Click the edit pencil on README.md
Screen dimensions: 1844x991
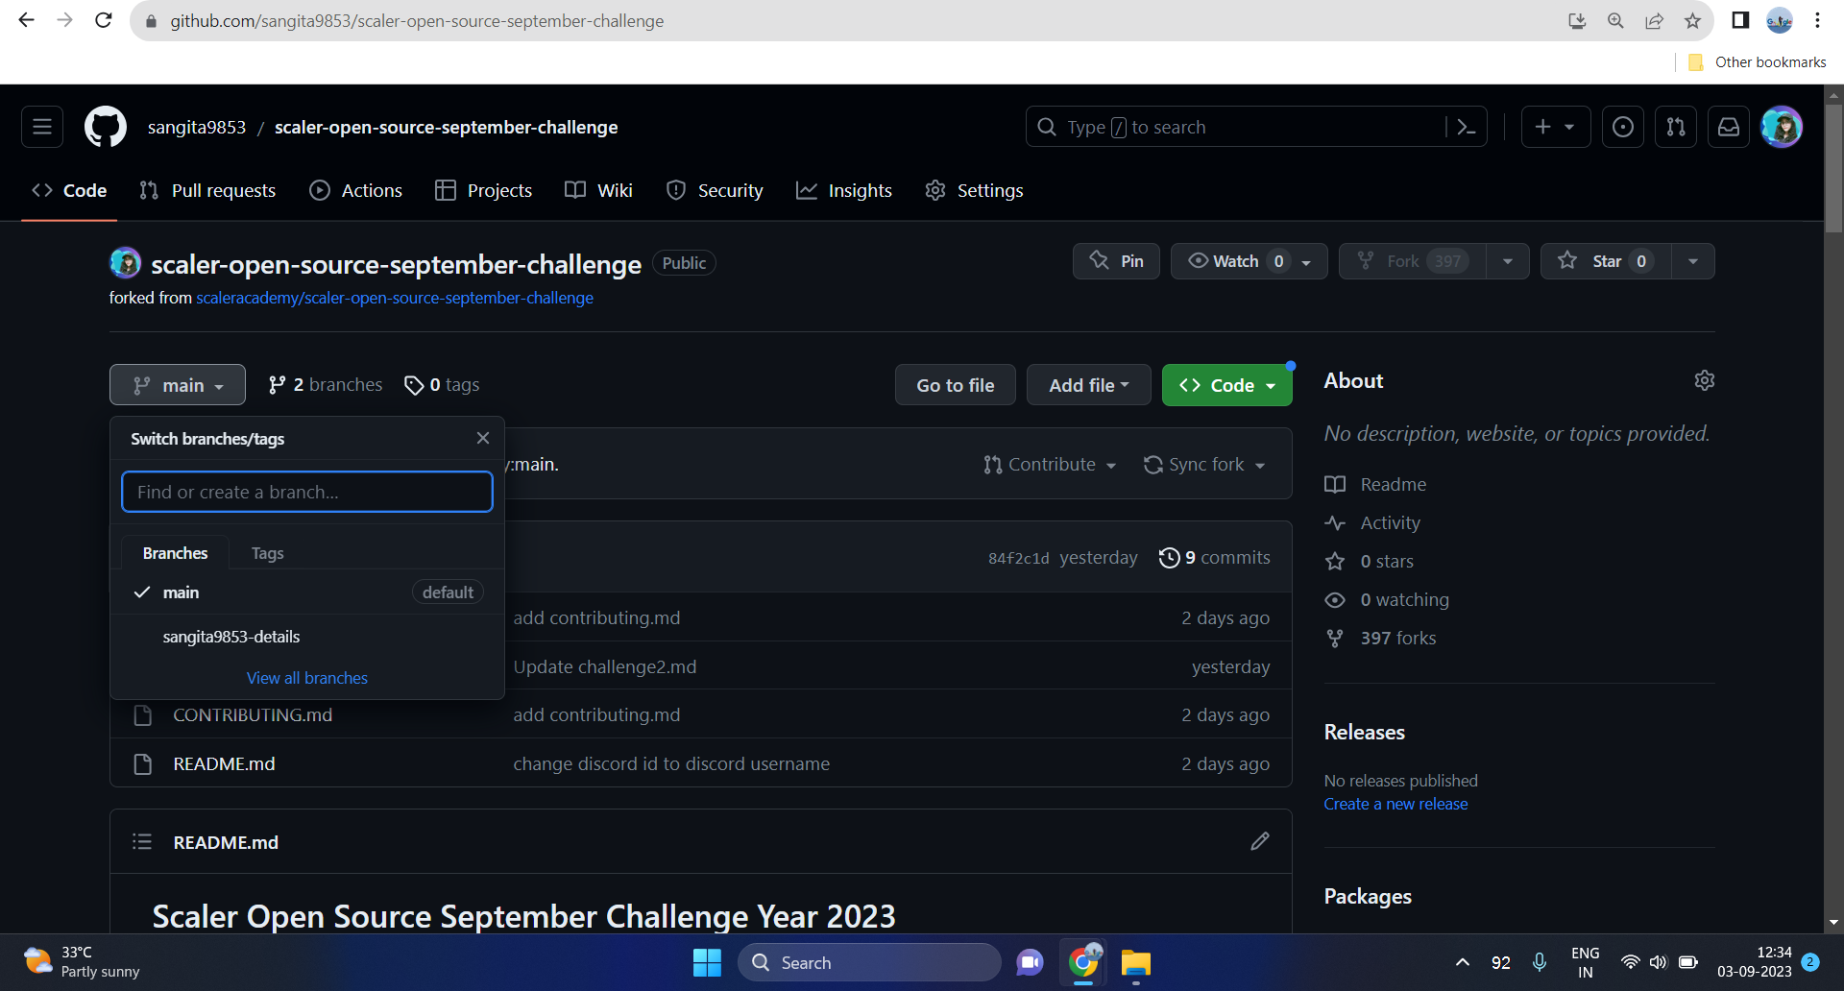click(x=1260, y=841)
